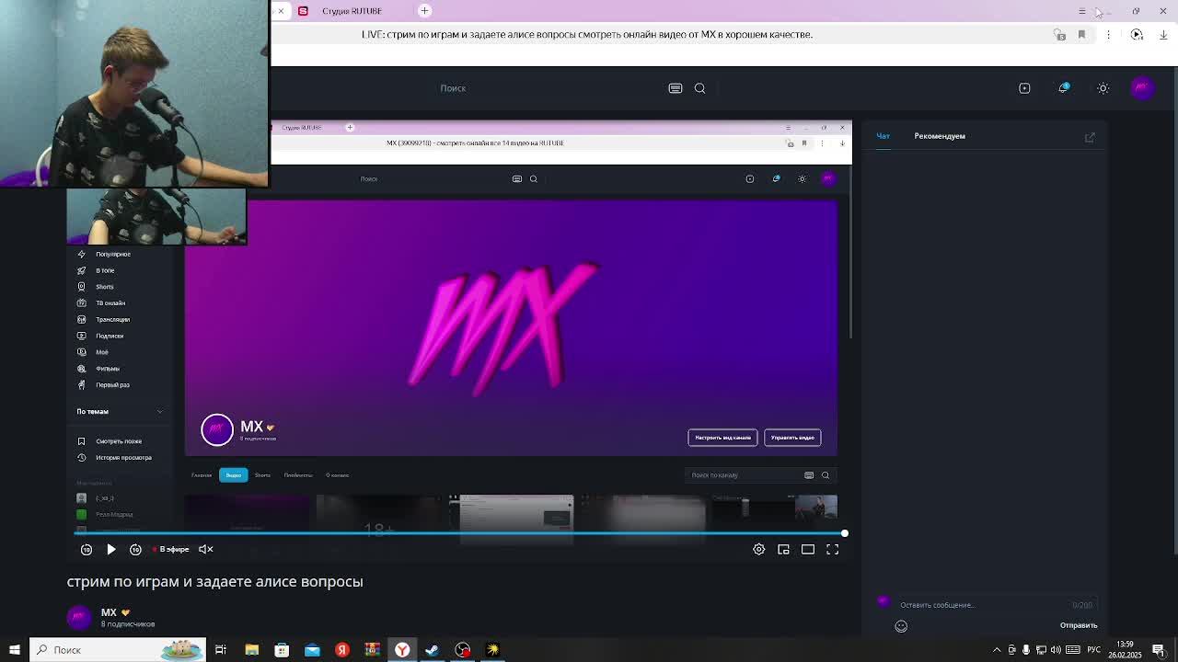Switch the РУС input language indicator
Viewport: 1178px width, 662px height.
1094,650
